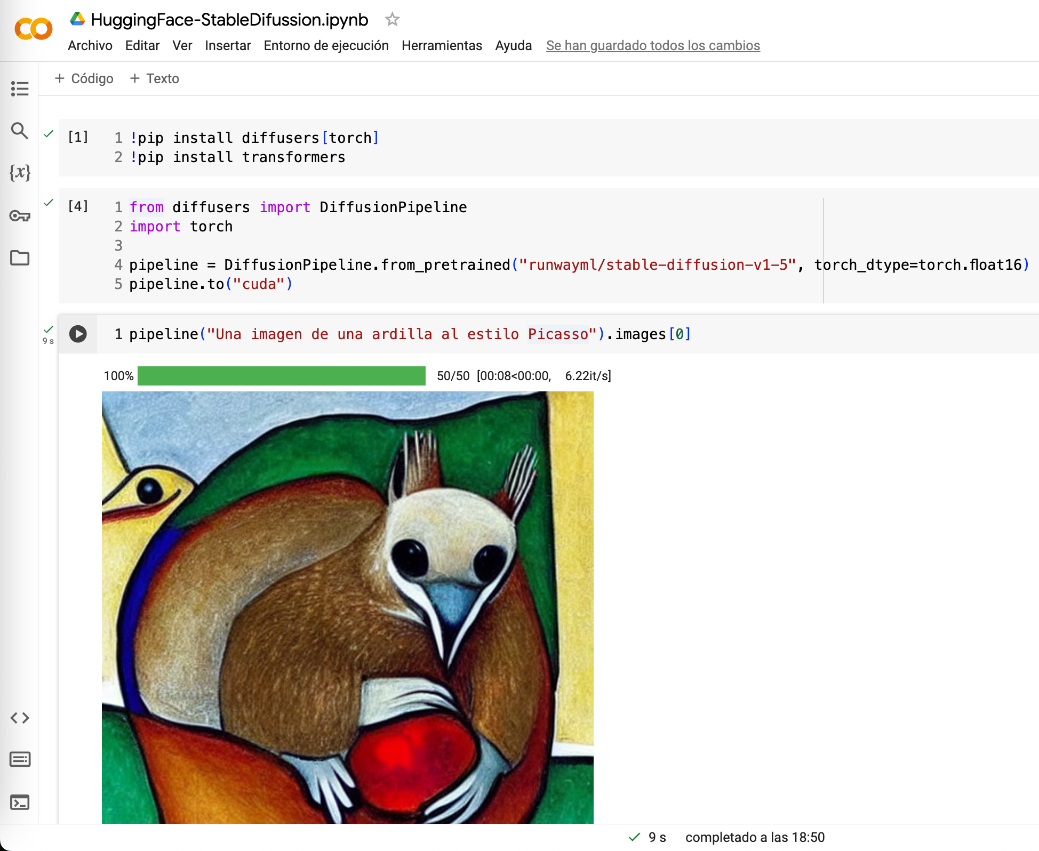This screenshot has width=1039, height=851.
Task: Star the notebook HuggingFace-StableDifussion
Action: tap(393, 20)
